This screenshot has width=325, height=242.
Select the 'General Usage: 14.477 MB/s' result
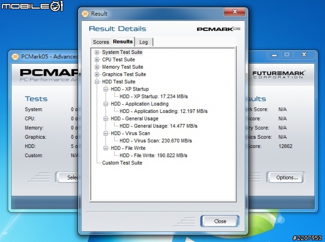pos(158,126)
